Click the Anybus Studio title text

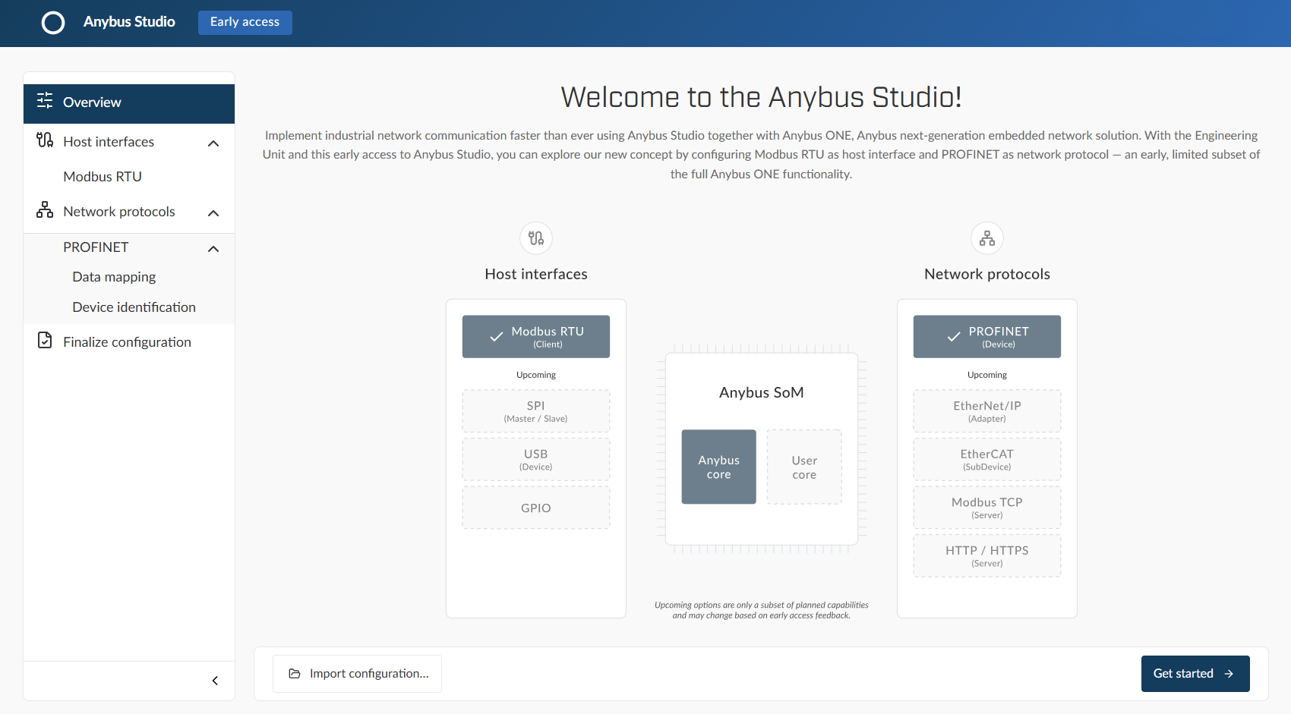tap(129, 22)
